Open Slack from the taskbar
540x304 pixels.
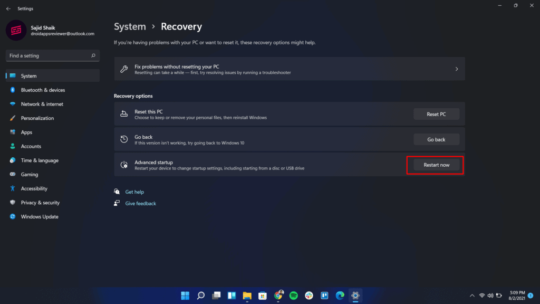(309, 296)
